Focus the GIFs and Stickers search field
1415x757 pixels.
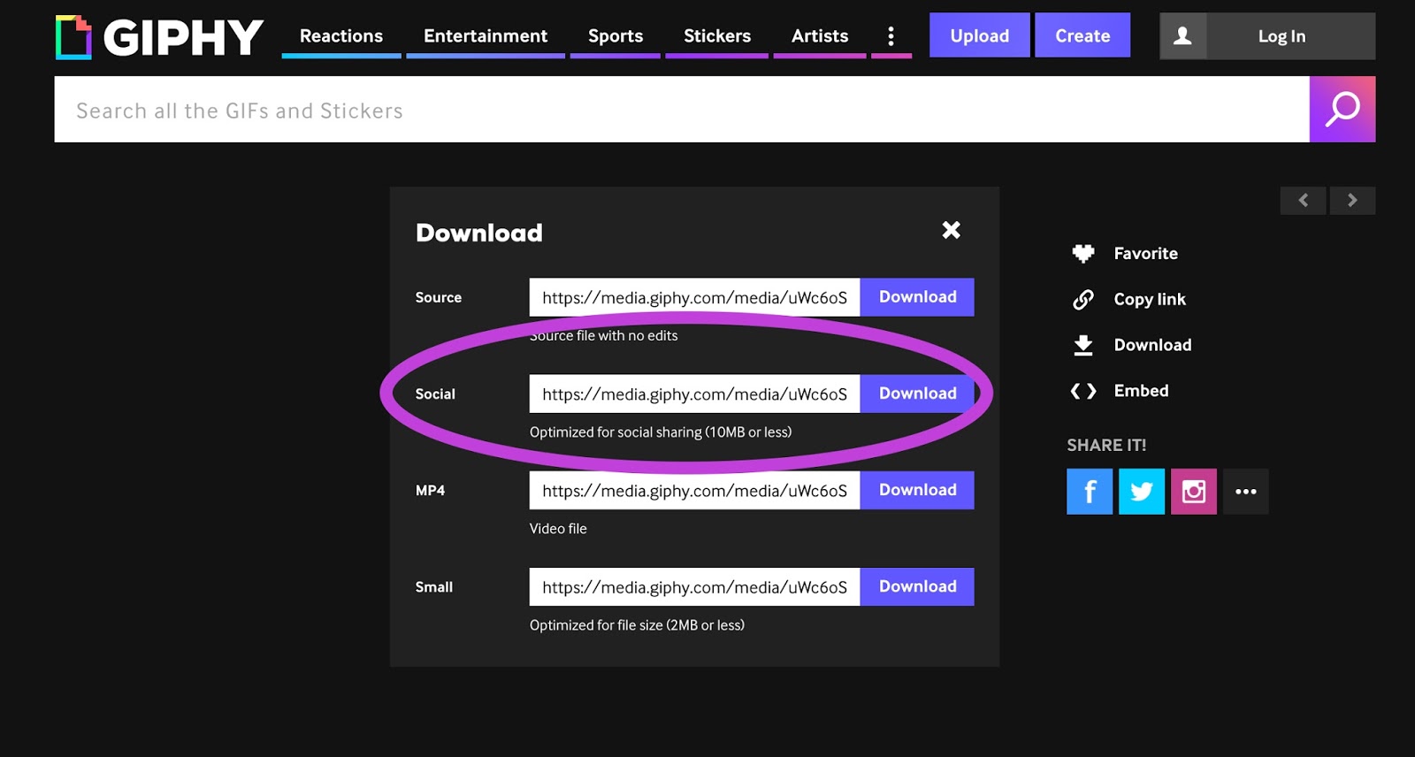[682, 110]
